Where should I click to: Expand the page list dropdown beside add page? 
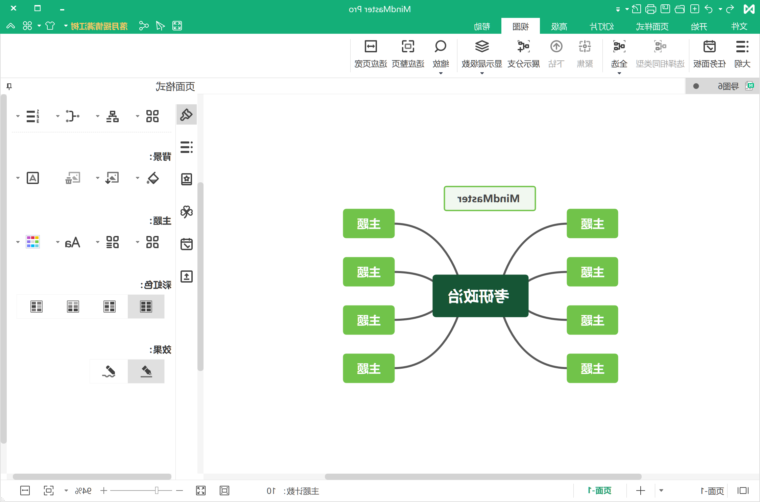(x=661, y=491)
